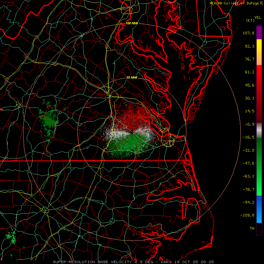The image size is (264, 264).
Task: Click the -78.7 legend value
Action: pos(248,189)
